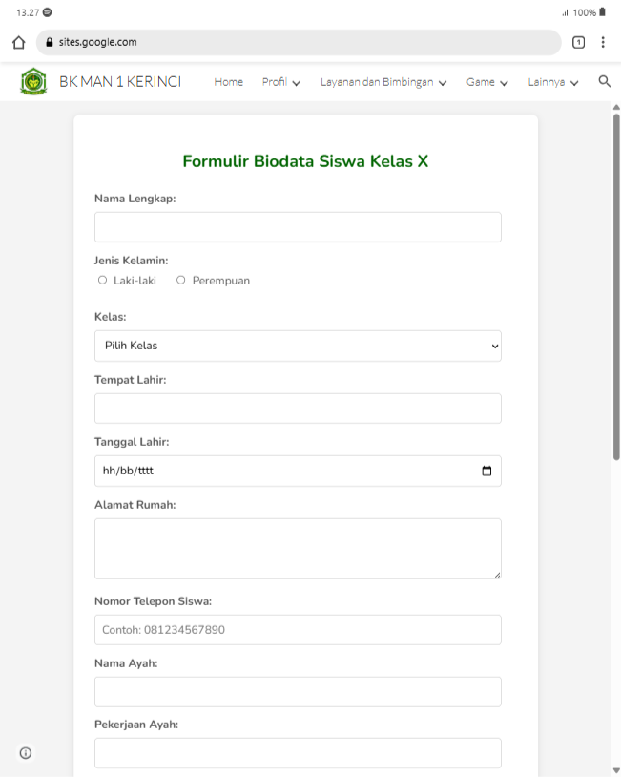The height and width of the screenshot is (777, 621).
Task: Expand the Profil menu
Action: [281, 82]
